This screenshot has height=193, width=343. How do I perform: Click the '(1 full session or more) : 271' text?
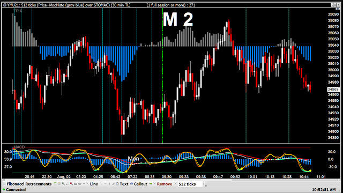(x=171, y=5)
